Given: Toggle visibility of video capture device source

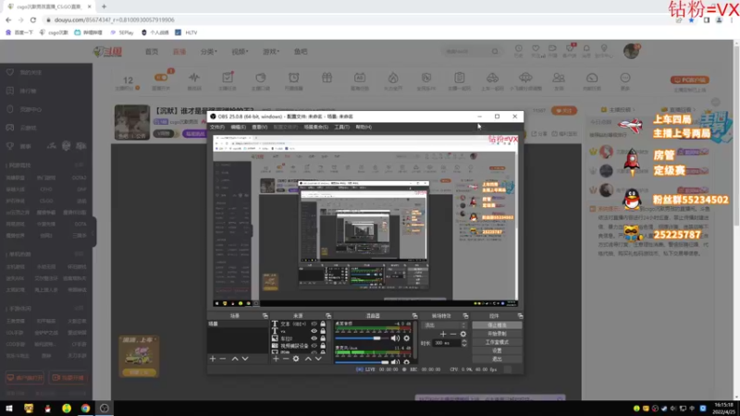Looking at the screenshot, I should point(314,346).
